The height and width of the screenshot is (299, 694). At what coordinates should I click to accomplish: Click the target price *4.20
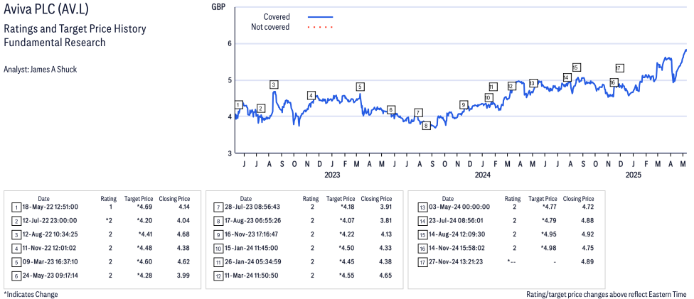[145, 220]
